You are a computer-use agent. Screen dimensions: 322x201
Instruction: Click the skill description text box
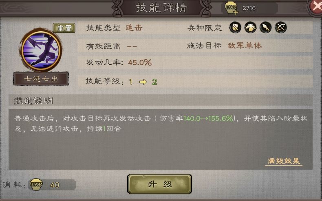pyautogui.click(x=160, y=139)
